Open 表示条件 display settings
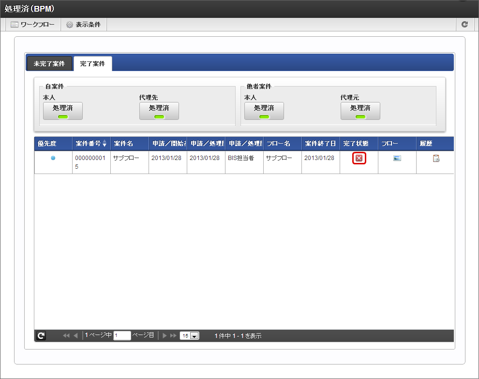479x379 pixels. coord(83,24)
